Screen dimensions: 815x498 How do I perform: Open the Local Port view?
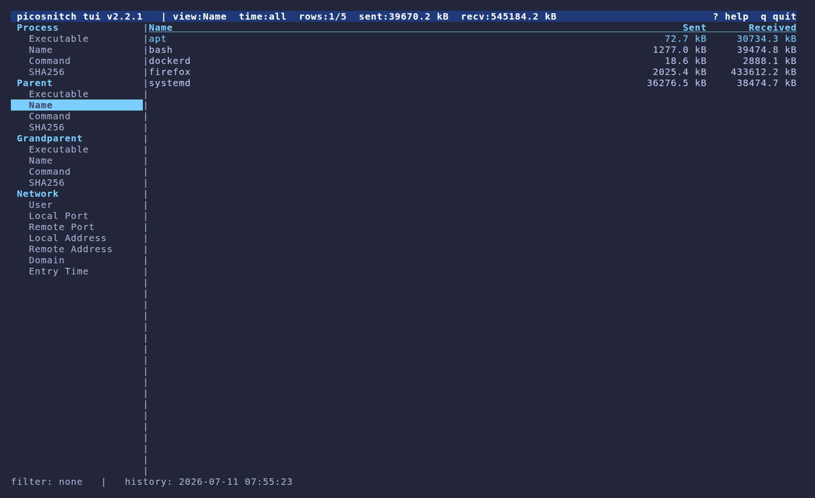pyautogui.click(x=58, y=216)
